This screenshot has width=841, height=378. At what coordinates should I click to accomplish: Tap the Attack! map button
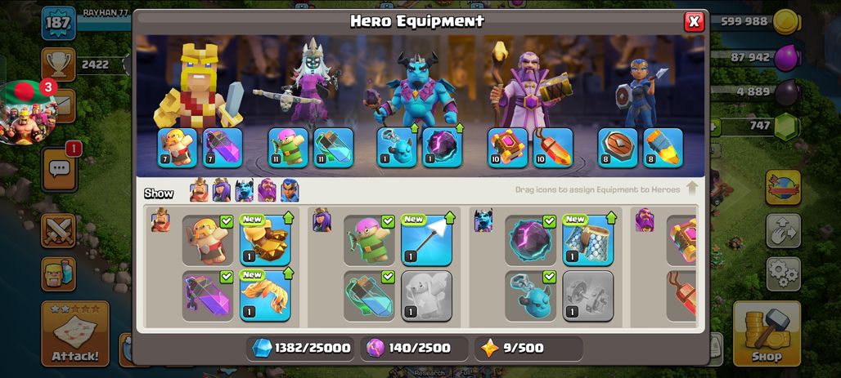[x=75, y=334]
